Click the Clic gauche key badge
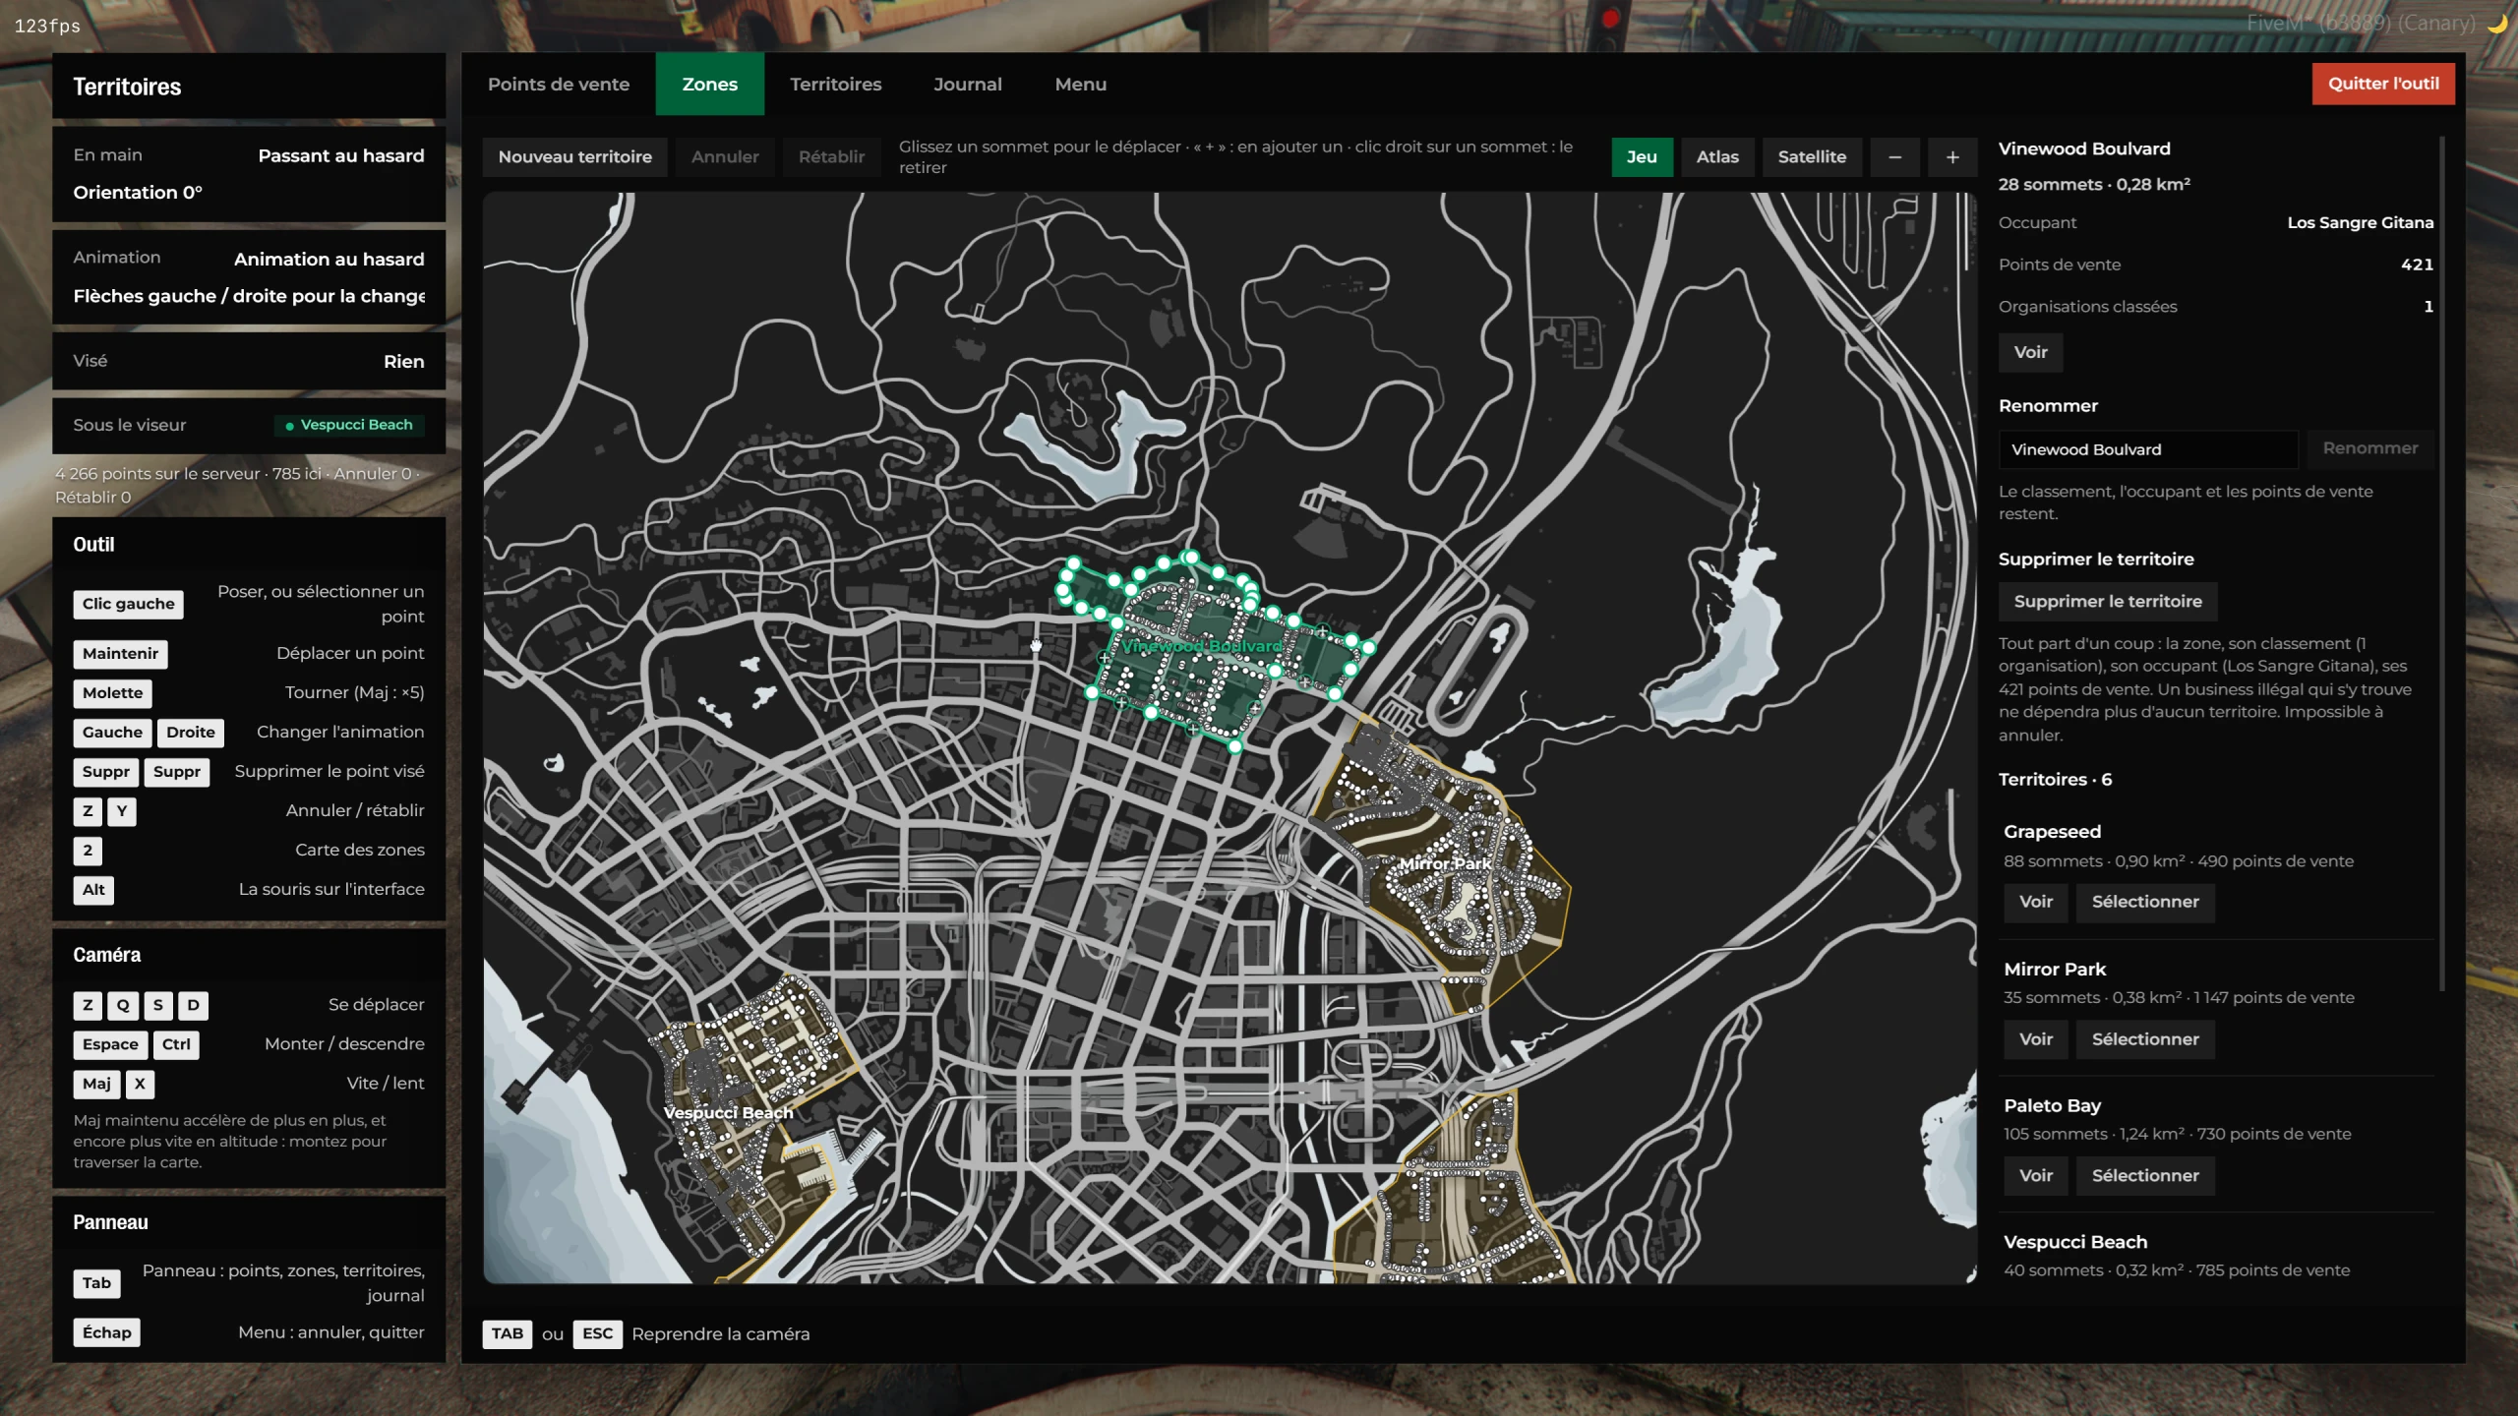Screen dimensions: 2518x1416 pyautogui.click(x=128, y=604)
